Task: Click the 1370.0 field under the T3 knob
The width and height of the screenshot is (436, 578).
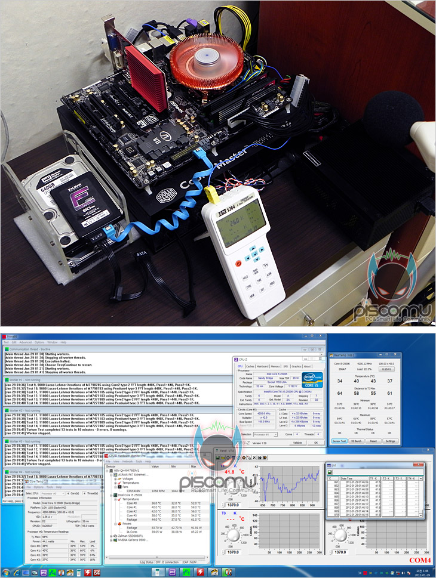Action: coord(233,552)
